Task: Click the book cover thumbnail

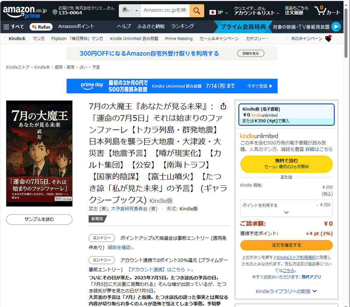Action: point(39,153)
